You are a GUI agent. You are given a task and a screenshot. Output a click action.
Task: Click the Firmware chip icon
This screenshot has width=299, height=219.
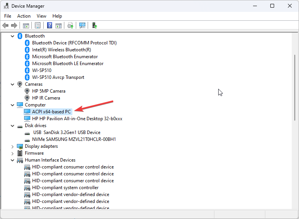(20, 153)
